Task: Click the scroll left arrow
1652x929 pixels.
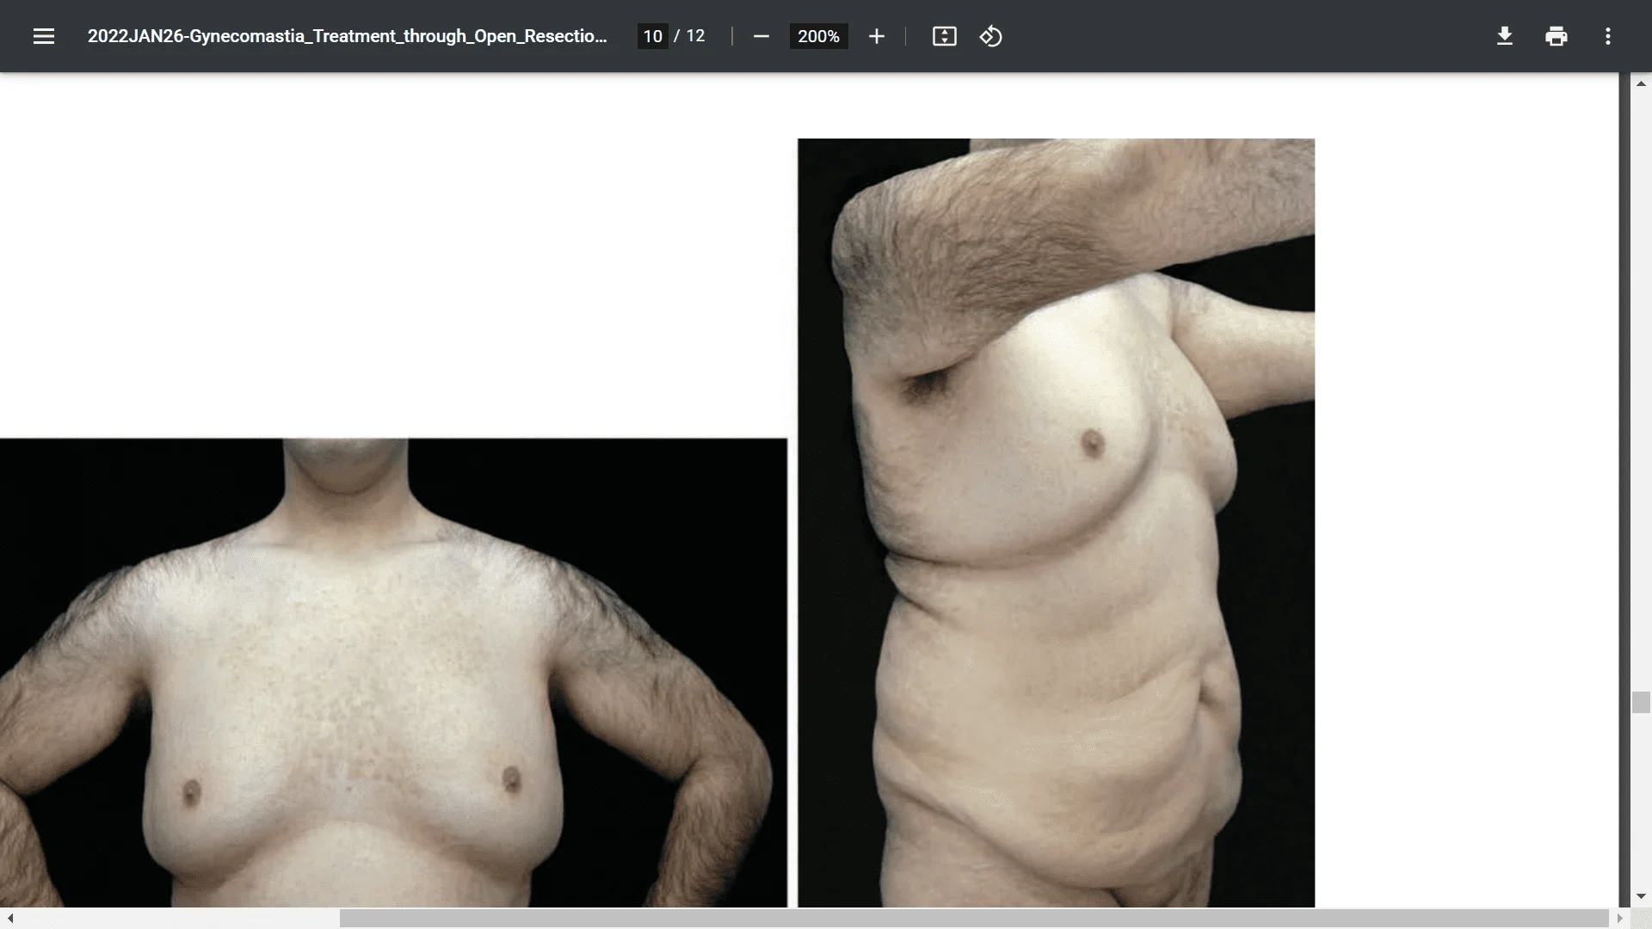Action: pyautogui.click(x=10, y=919)
